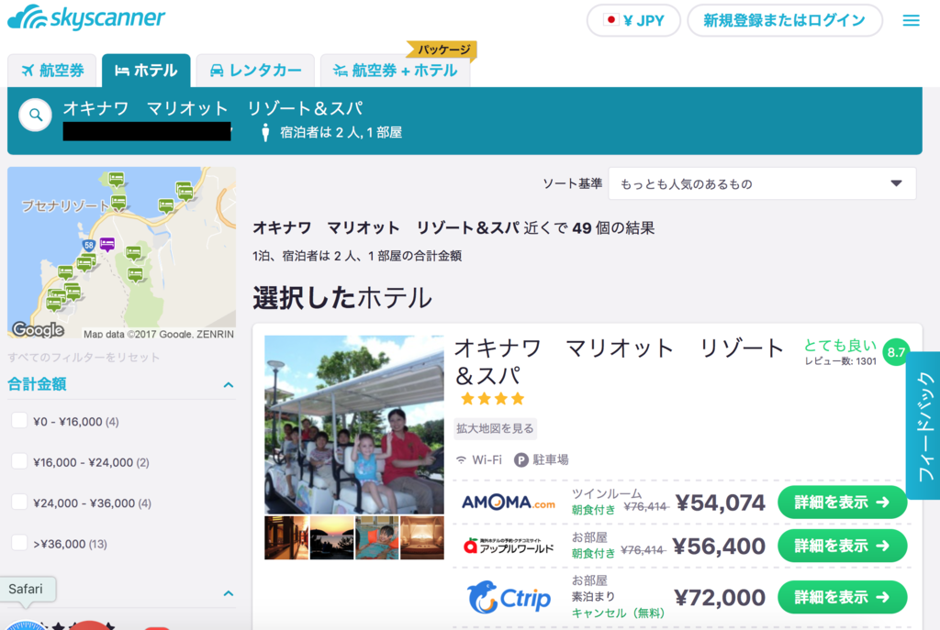The image size is (940, 630).
Task: Click the guest person icon
Action: [265, 132]
